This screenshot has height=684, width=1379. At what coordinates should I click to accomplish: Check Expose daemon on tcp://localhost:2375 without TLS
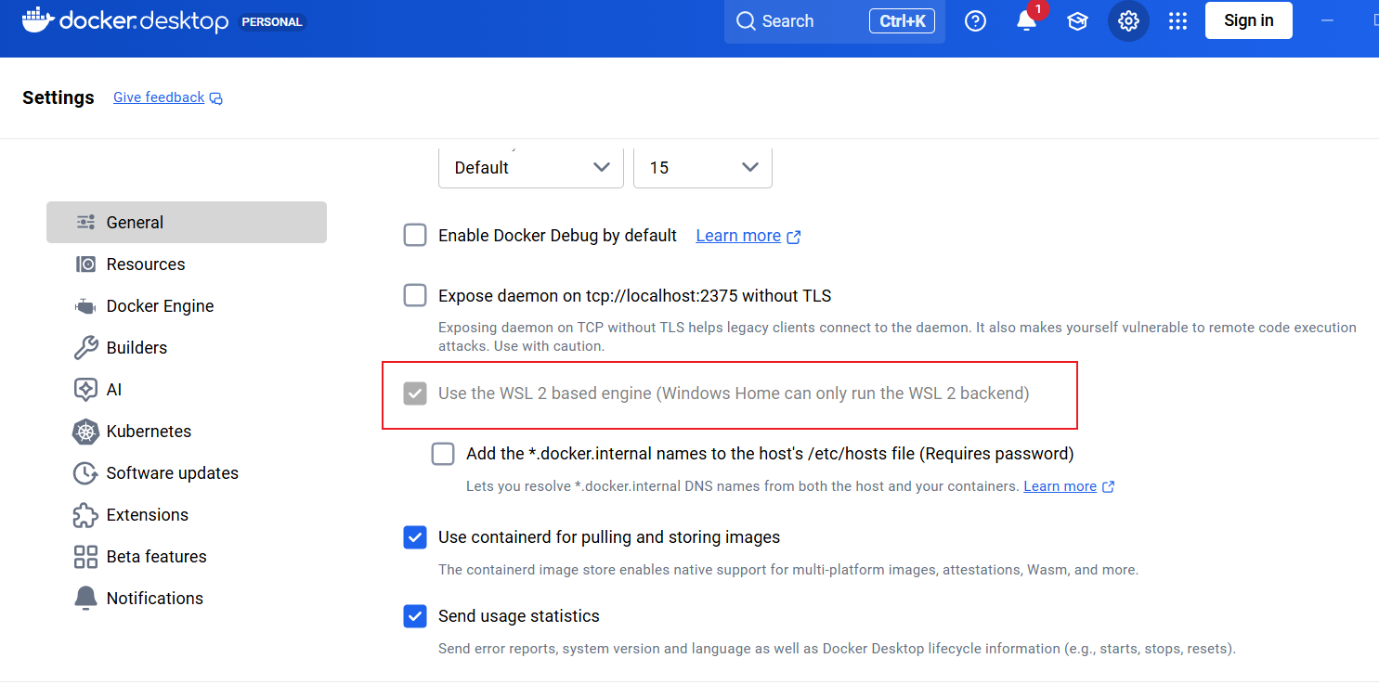[x=415, y=296]
